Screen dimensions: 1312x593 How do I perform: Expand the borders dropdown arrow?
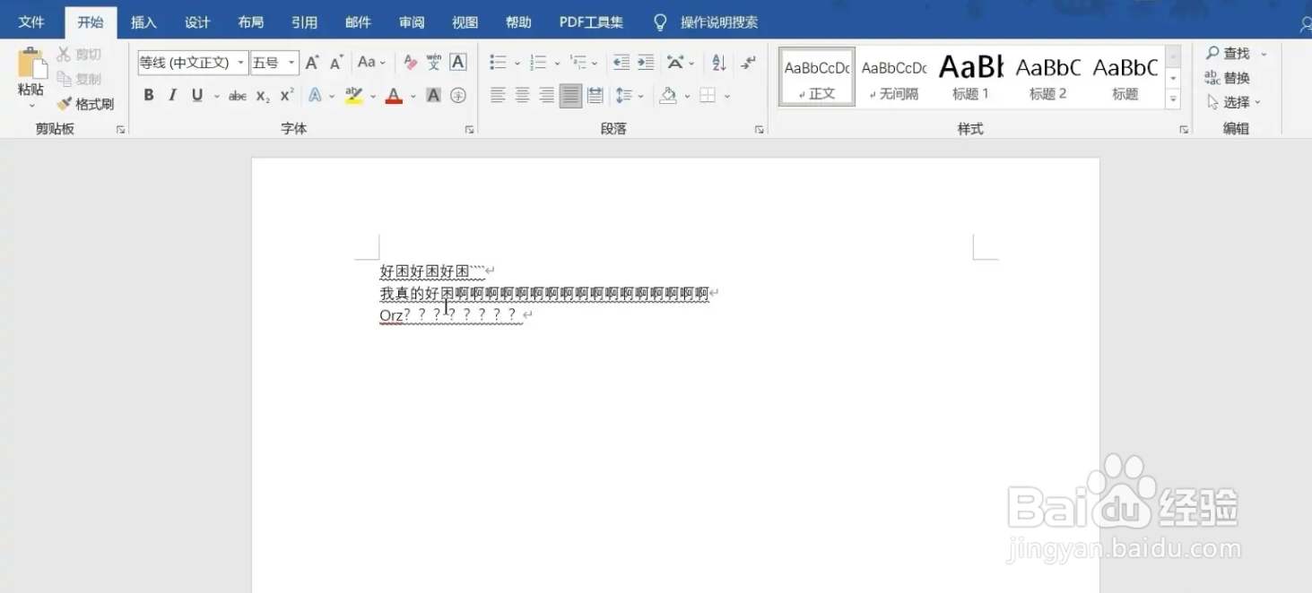click(727, 96)
